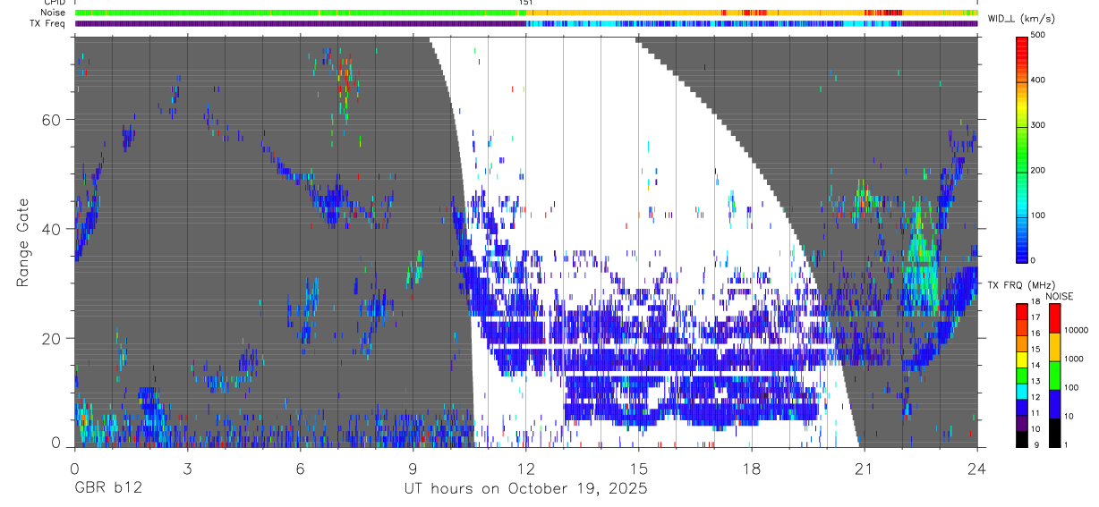Image resolution: width=1099 pixels, height=507 pixels.
Task: Click the red segment of TX FRQ colorbar
Action: (1021, 309)
